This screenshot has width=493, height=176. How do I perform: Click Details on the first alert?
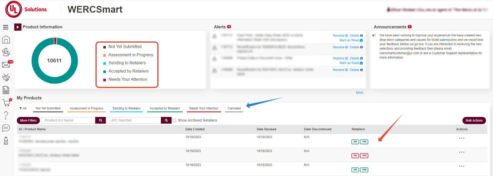click(x=356, y=36)
